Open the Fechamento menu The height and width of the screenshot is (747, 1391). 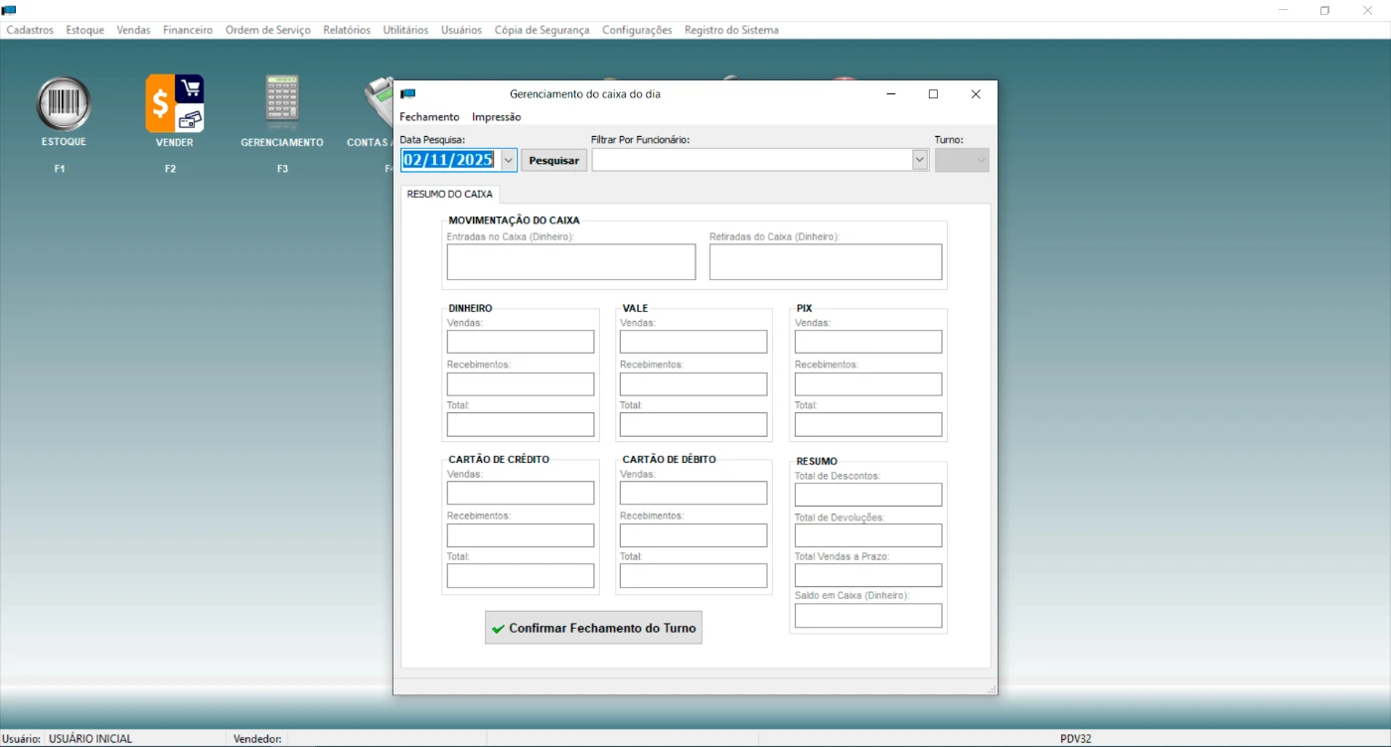429,117
